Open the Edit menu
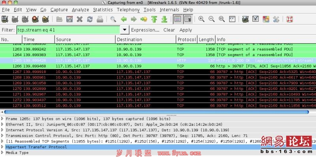The height and width of the screenshot is (157, 316). (18, 9)
